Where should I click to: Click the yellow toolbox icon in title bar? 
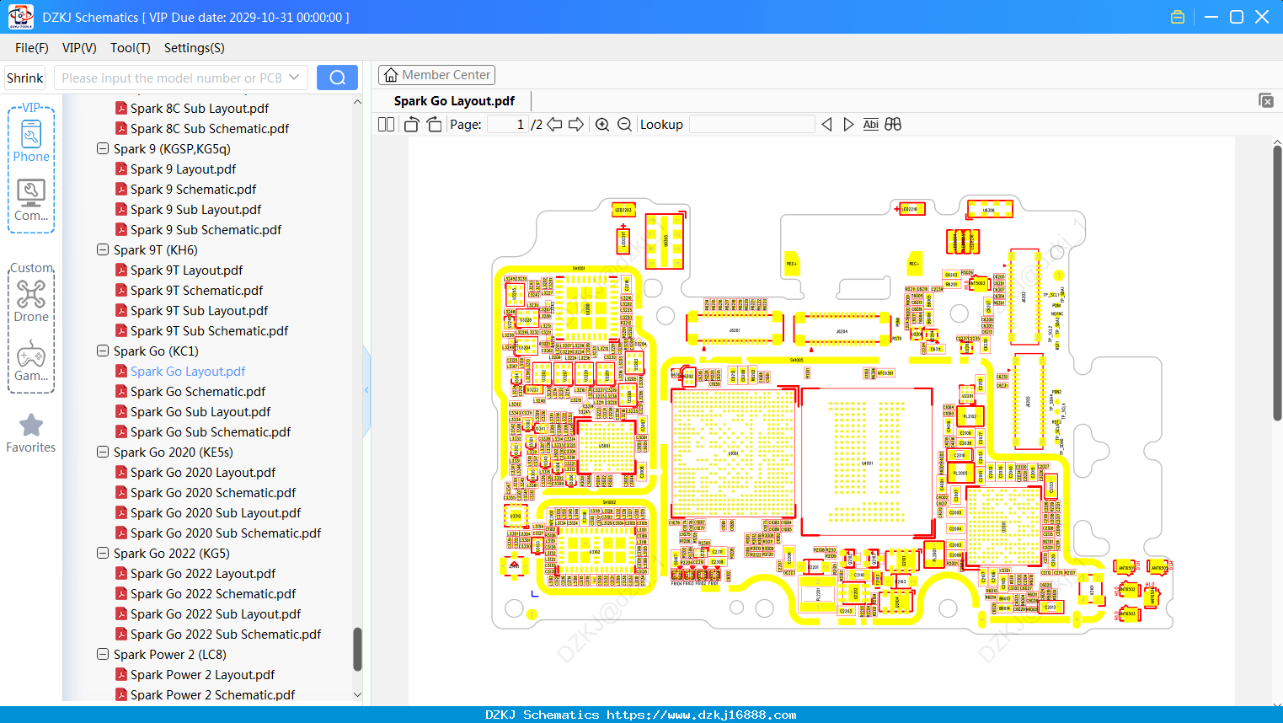(x=1178, y=17)
